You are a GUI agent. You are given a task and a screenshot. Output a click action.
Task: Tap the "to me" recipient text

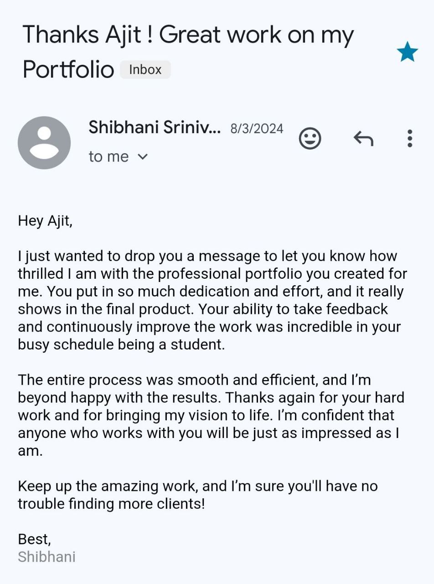(x=108, y=156)
